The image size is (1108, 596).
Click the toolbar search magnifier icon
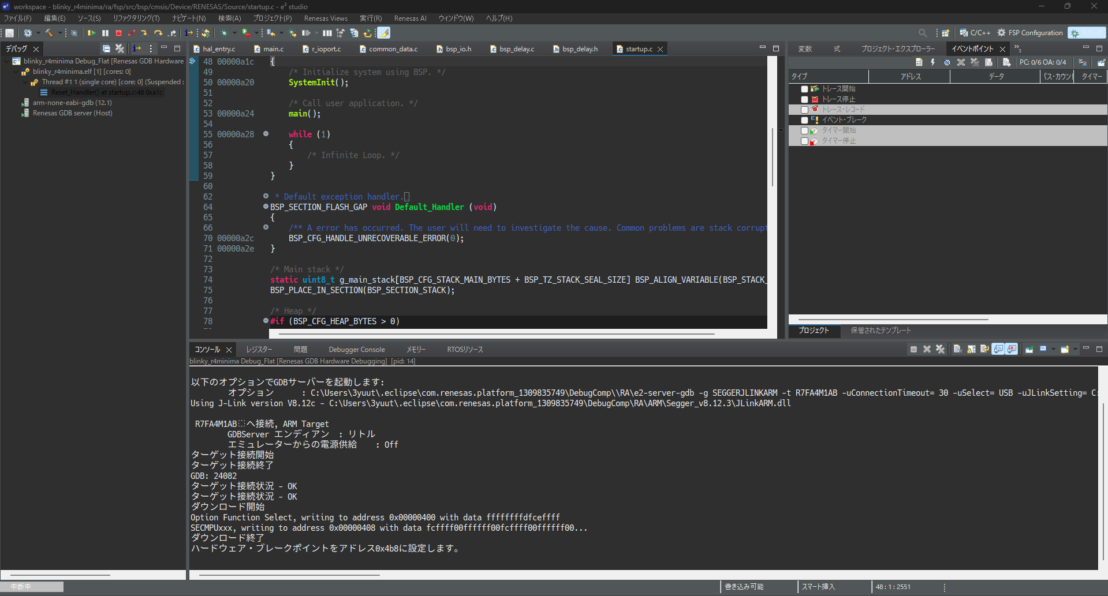[x=922, y=33]
